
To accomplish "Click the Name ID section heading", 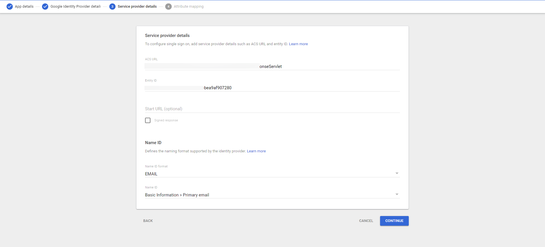I will (x=153, y=143).
